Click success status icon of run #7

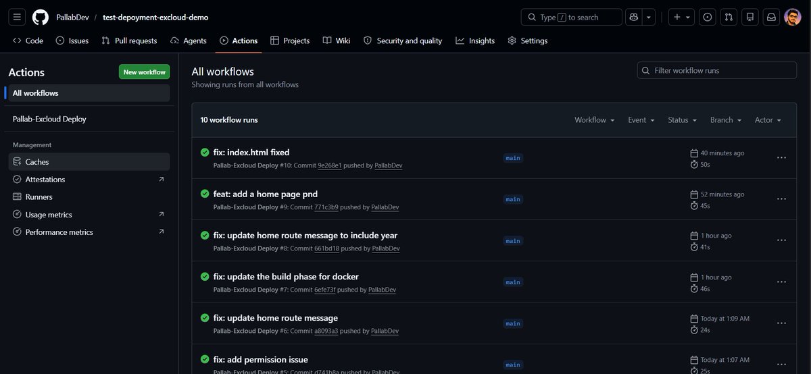[x=205, y=277]
